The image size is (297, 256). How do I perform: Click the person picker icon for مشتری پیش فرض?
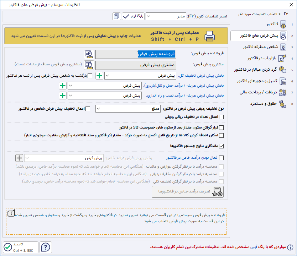[89, 65]
